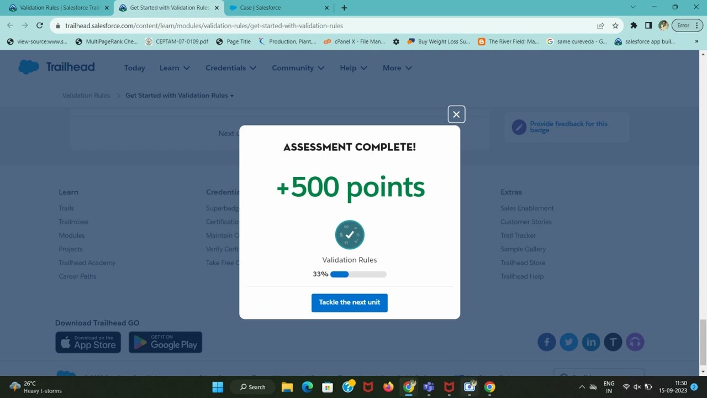707x398 pixels.
Task: Open the Sample Gallery link
Action: point(523,249)
